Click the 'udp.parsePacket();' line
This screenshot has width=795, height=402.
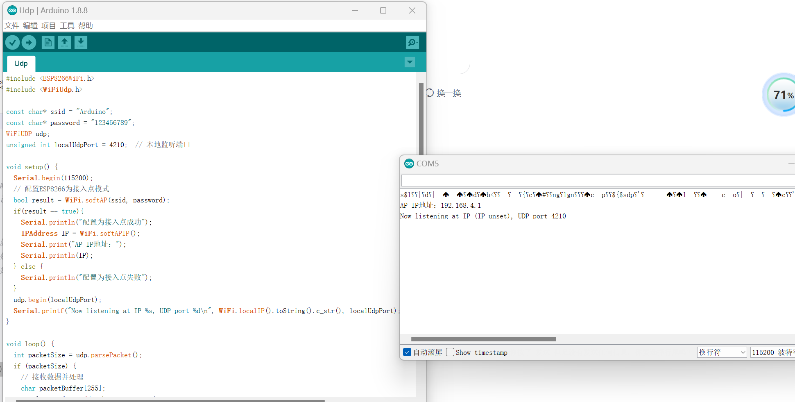[x=78, y=355]
